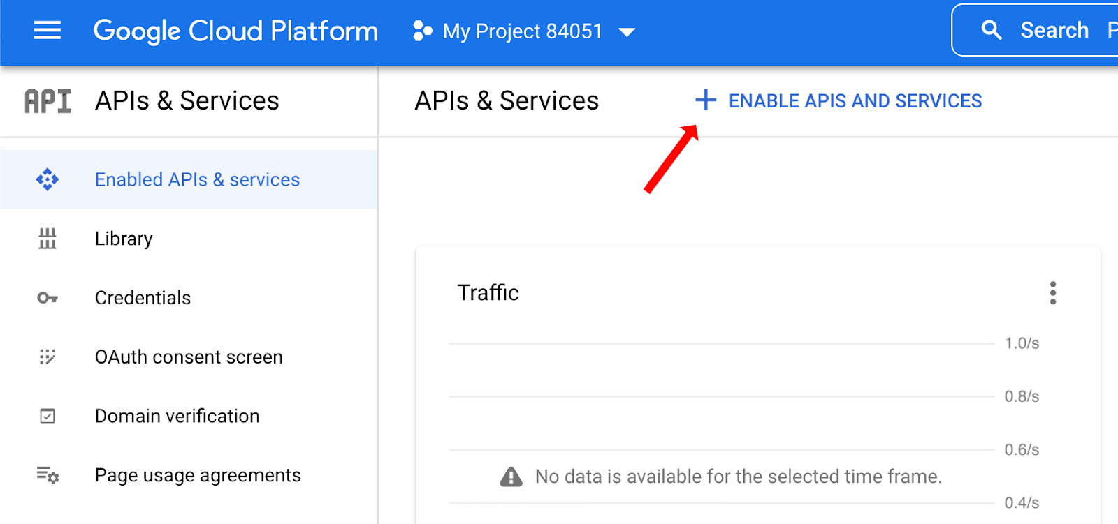Click the Traffic card title
The width and height of the screenshot is (1118, 524).
click(x=488, y=292)
